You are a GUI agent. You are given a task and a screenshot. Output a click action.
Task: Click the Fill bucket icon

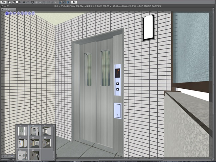[x=40, y=2]
